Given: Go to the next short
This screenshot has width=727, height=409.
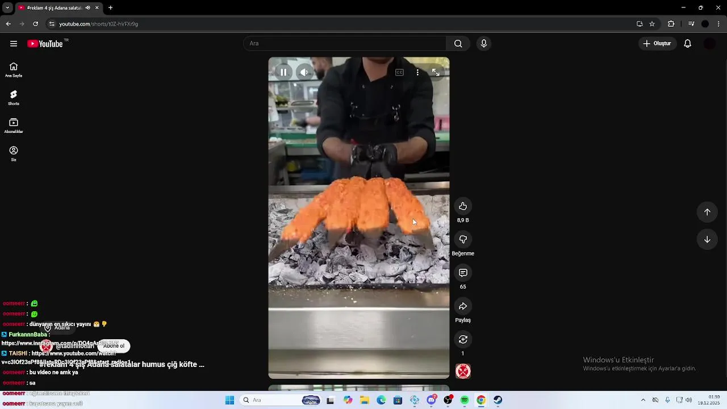Looking at the screenshot, I should pyautogui.click(x=707, y=240).
